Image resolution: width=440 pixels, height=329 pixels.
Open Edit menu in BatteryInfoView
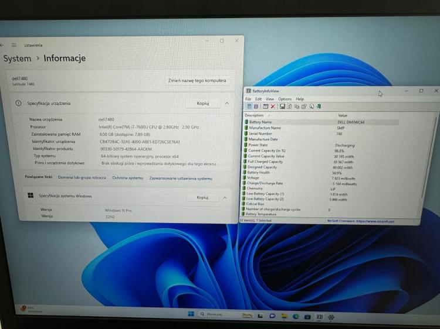click(x=259, y=99)
